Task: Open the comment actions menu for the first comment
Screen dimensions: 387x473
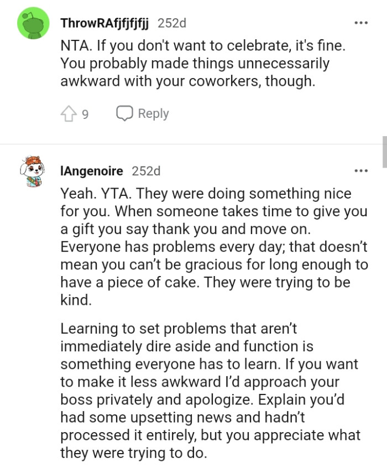Action: click(362, 23)
